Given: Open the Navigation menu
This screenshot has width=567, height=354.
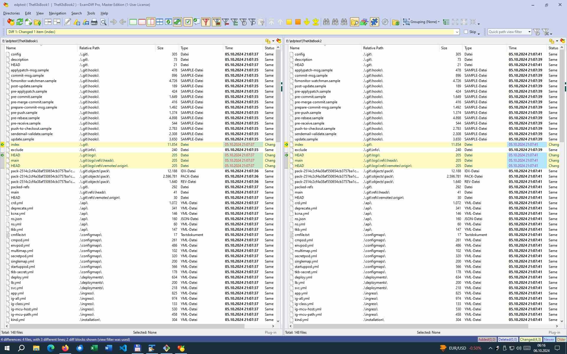Looking at the screenshot, I should [58, 13].
